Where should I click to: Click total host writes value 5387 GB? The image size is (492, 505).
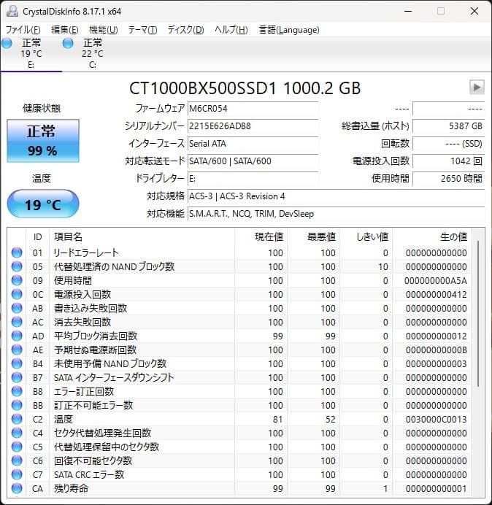pyautogui.click(x=448, y=126)
